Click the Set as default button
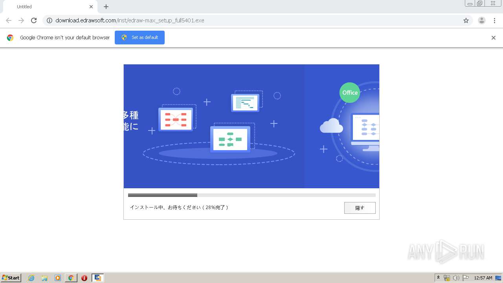The width and height of the screenshot is (503, 283). point(140,37)
